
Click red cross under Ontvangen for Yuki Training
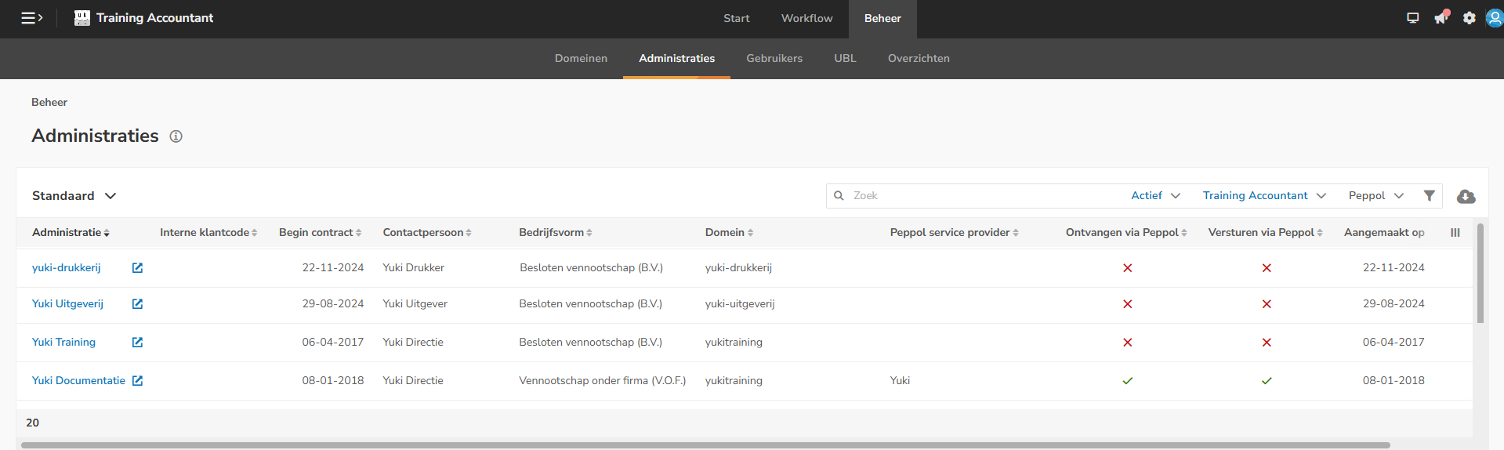click(1128, 343)
